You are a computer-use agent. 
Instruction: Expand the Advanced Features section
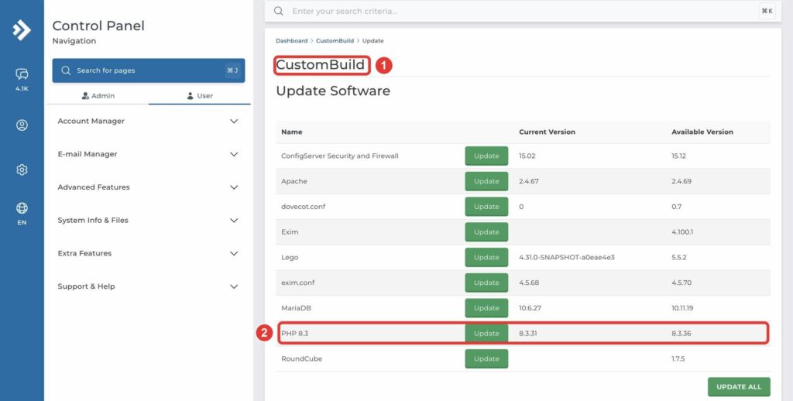tap(148, 187)
